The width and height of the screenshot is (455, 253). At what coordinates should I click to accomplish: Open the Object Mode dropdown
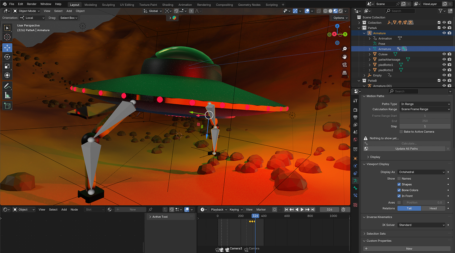point(27,11)
